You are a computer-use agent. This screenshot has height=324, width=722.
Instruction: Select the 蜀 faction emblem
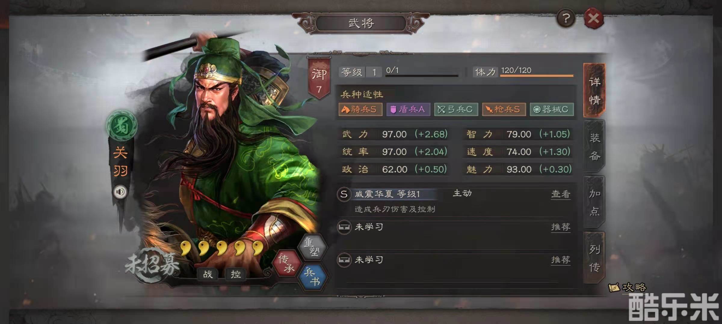122,125
